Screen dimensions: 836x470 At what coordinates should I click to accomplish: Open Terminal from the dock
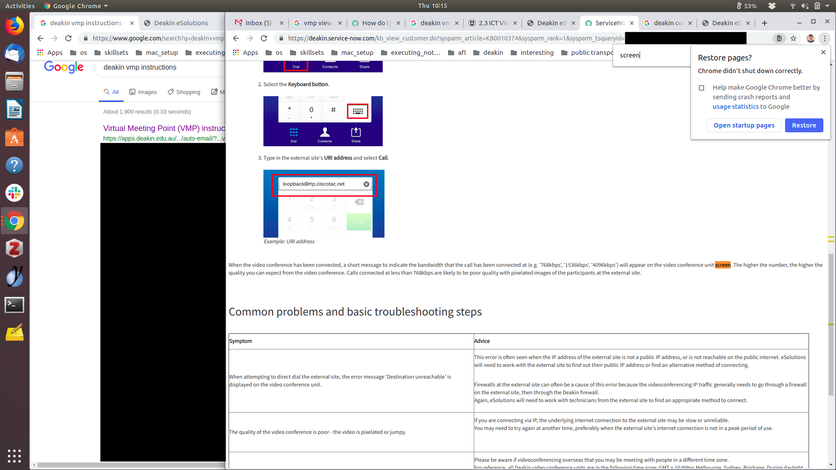point(14,305)
